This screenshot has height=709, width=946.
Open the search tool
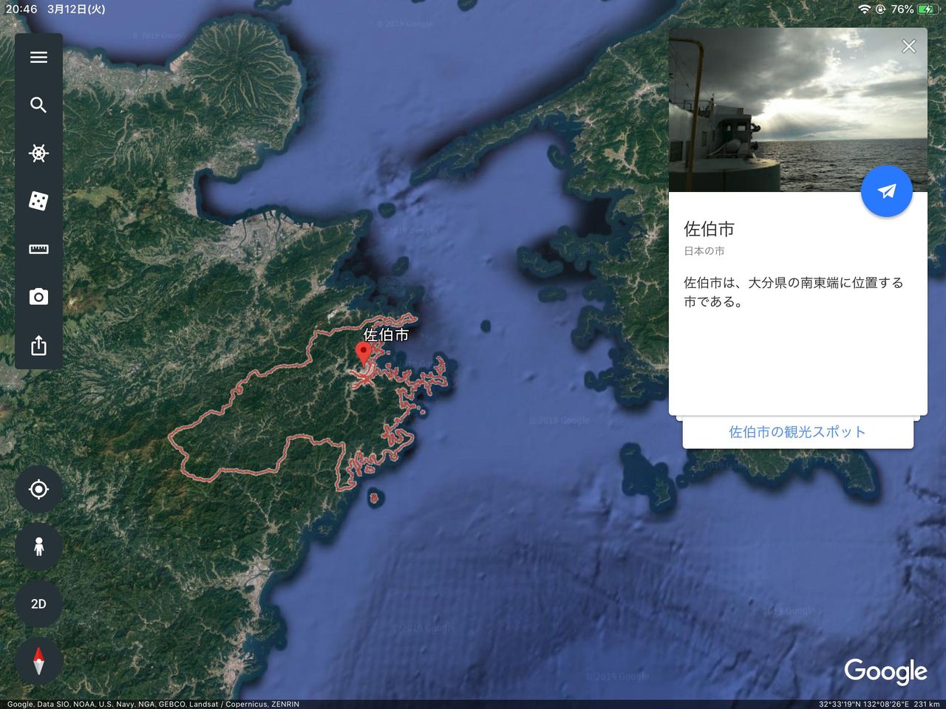[x=38, y=105]
